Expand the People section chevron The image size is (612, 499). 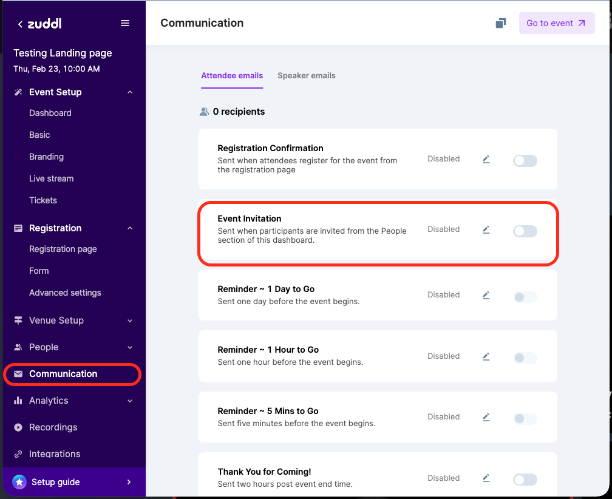click(129, 347)
